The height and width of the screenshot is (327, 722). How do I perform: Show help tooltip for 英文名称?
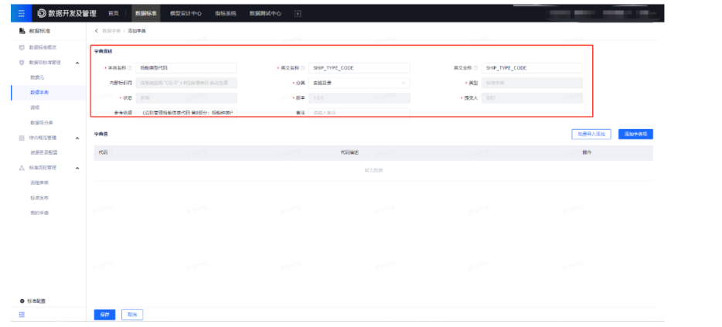pos(303,68)
